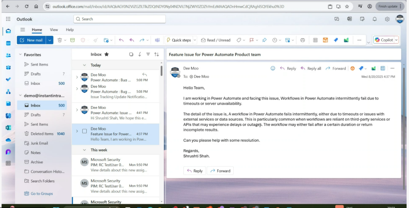Click the Move to folder icon
This screenshot has width=409, height=208.
pyautogui.click(x=106, y=40)
